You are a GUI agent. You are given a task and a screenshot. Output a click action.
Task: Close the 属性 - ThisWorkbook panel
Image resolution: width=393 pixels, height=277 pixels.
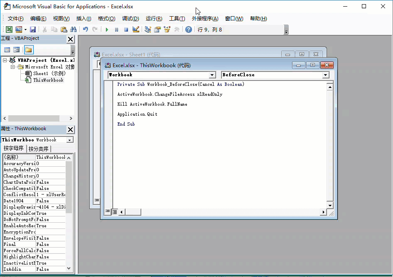click(x=71, y=129)
